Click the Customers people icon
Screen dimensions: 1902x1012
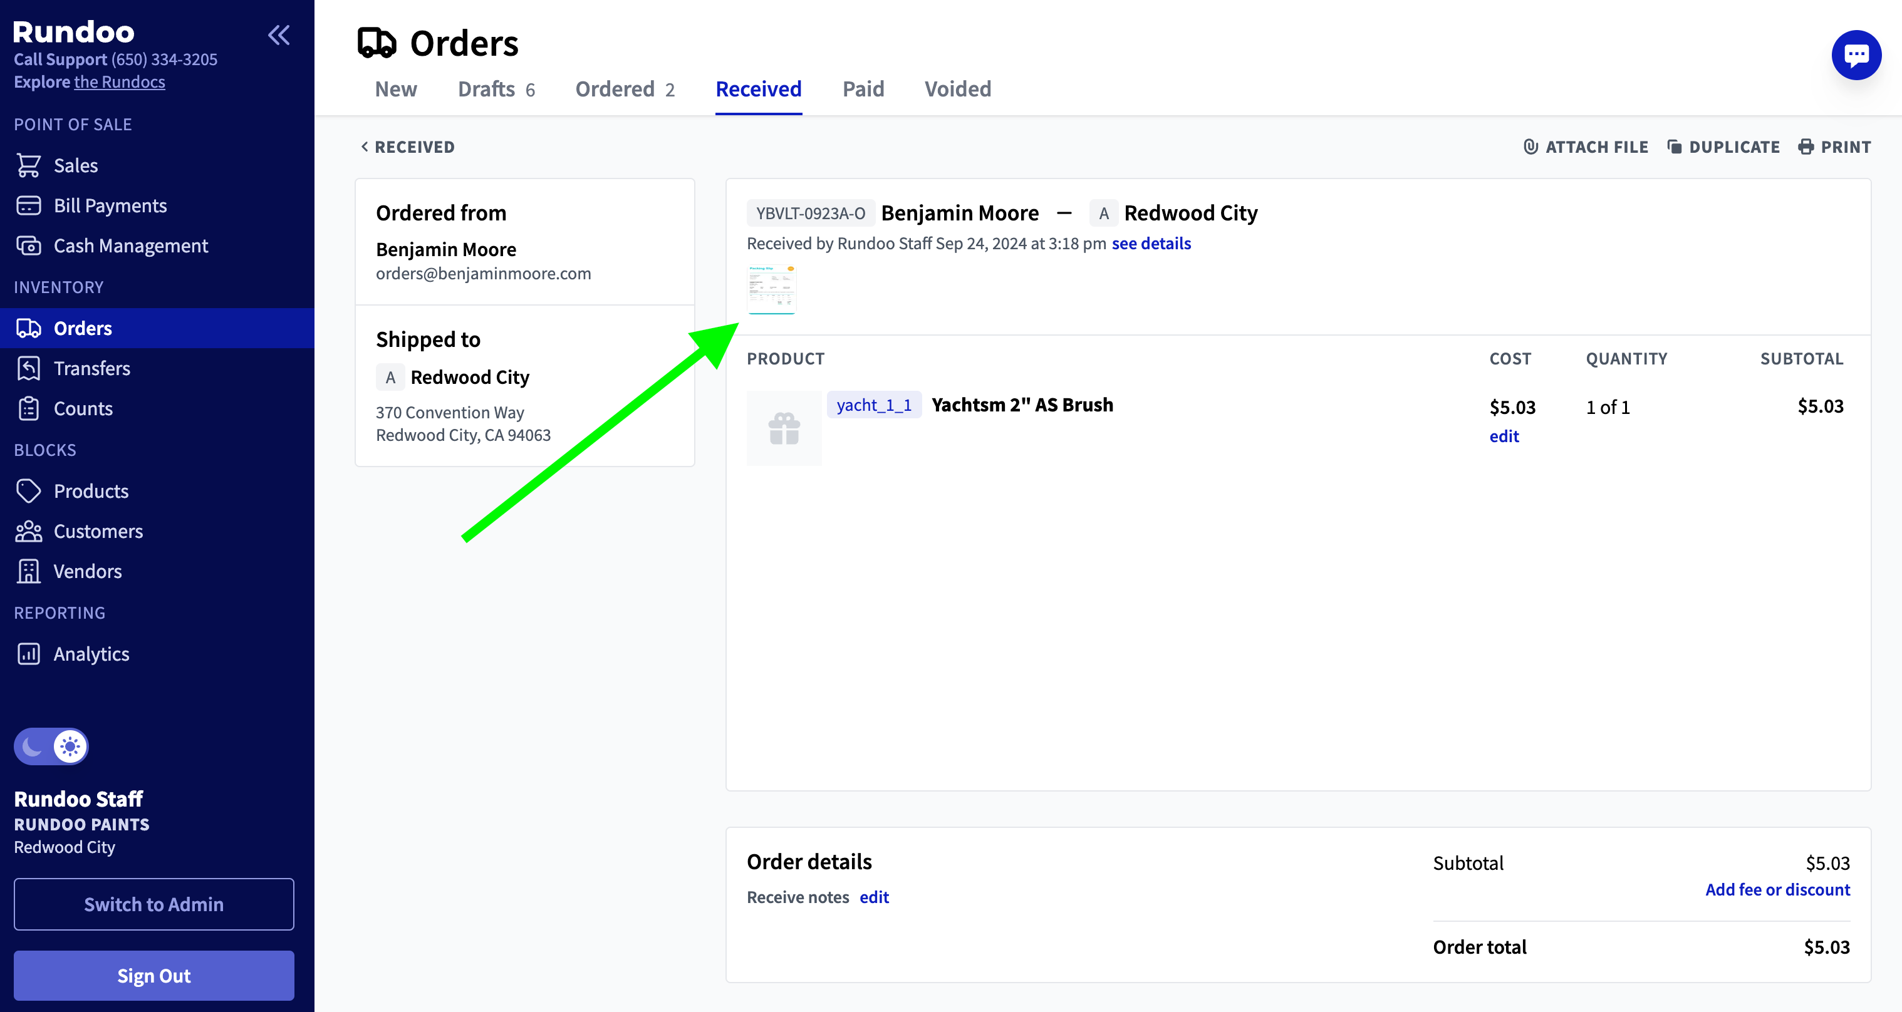pyautogui.click(x=28, y=530)
